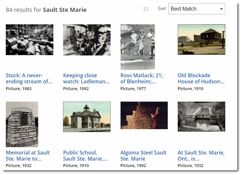The image size is (242, 175).
Task: Click the 'Algoma Steel Sault Ste. Marie' title
Action: (143, 155)
